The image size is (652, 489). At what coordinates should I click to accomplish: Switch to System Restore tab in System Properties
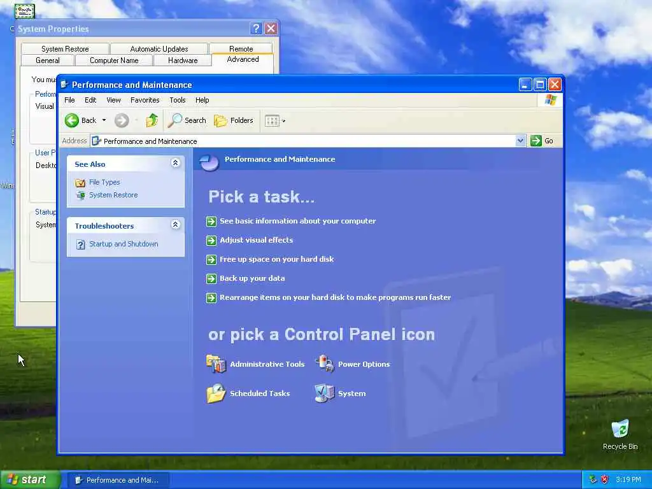tap(66, 48)
